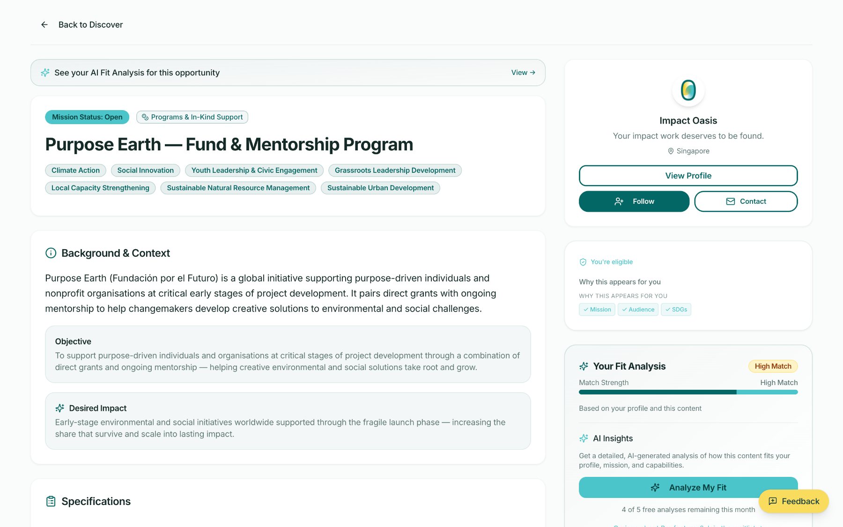Click the Impact Oasis logo avatar

(x=688, y=90)
